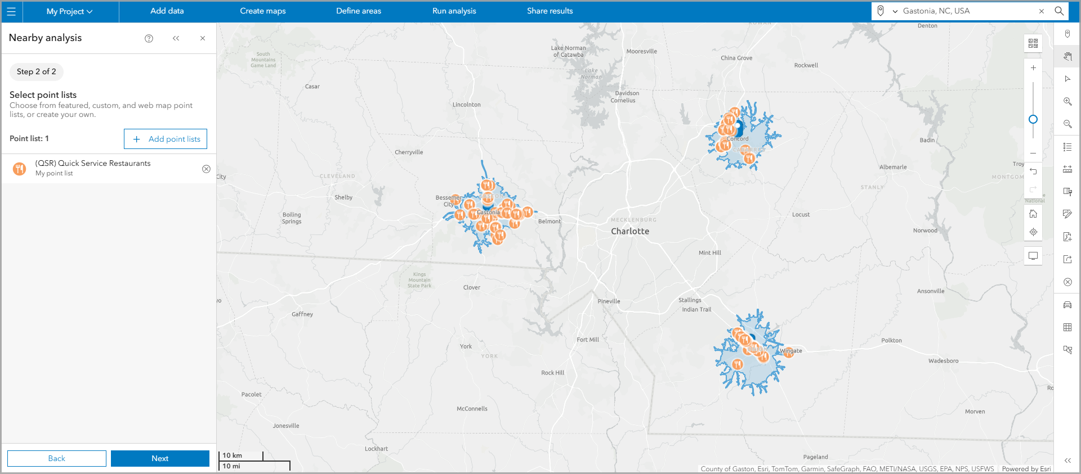The width and height of the screenshot is (1081, 474).
Task: Zoom to my current location
Action: (x=1033, y=232)
